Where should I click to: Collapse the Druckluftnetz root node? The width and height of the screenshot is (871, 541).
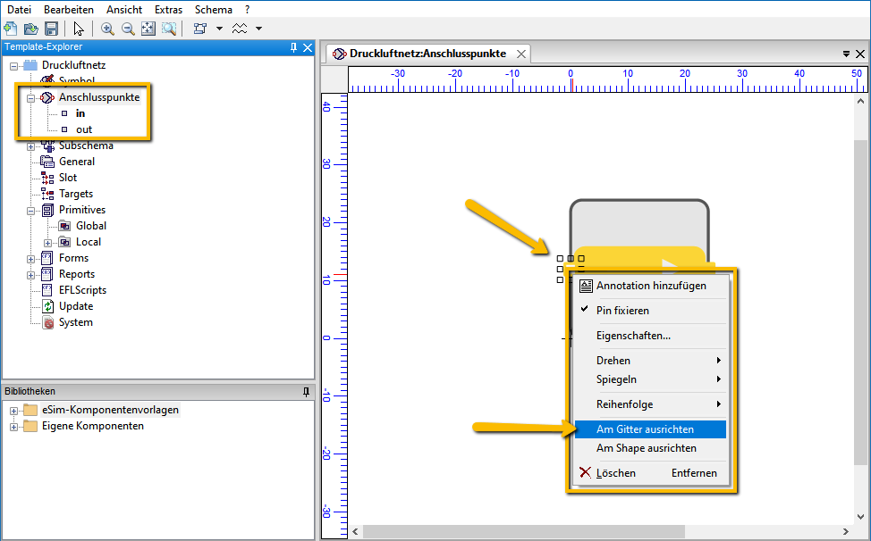tap(14, 66)
